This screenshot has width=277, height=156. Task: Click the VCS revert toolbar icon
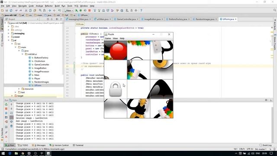112,10
